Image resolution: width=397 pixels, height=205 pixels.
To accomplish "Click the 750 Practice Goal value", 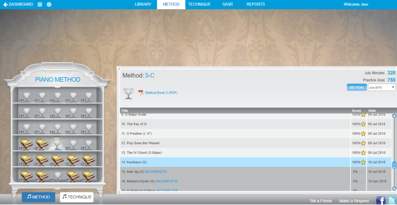I will coord(392,80).
